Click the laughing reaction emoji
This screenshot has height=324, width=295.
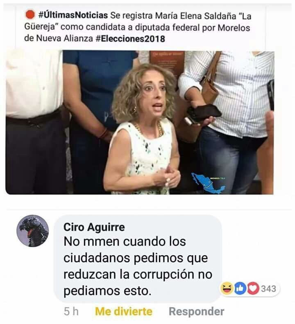click(227, 288)
